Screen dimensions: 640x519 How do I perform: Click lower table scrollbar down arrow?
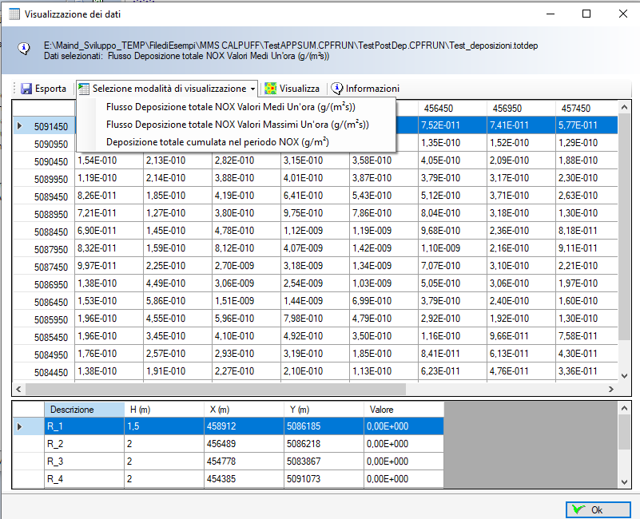[x=624, y=481]
